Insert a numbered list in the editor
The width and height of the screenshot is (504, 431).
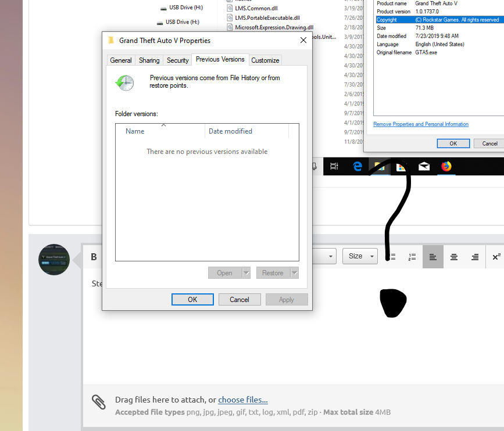click(x=412, y=257)
